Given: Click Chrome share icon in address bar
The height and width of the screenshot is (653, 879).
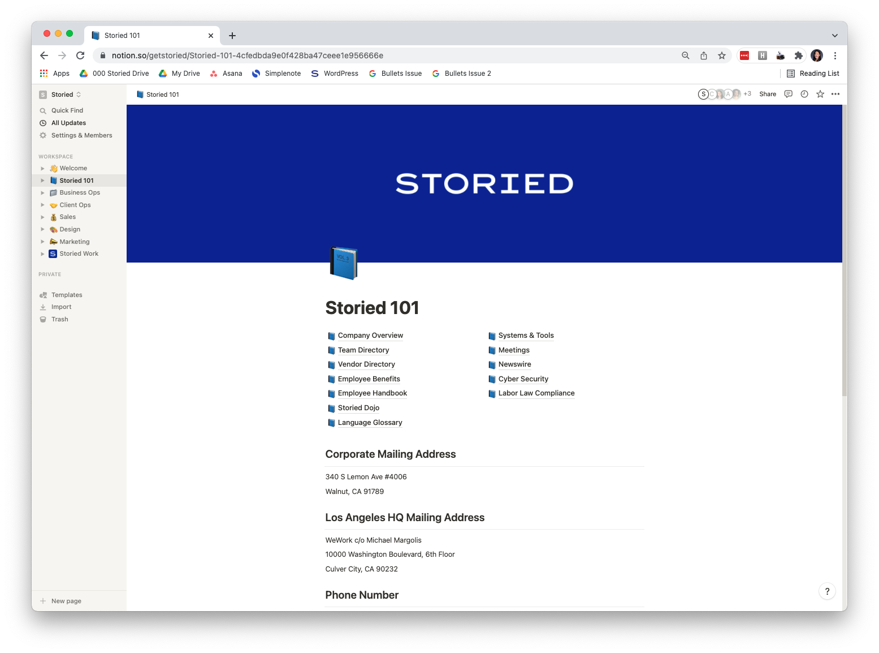Looking at the screenshot, I should (x=704, y=55).
